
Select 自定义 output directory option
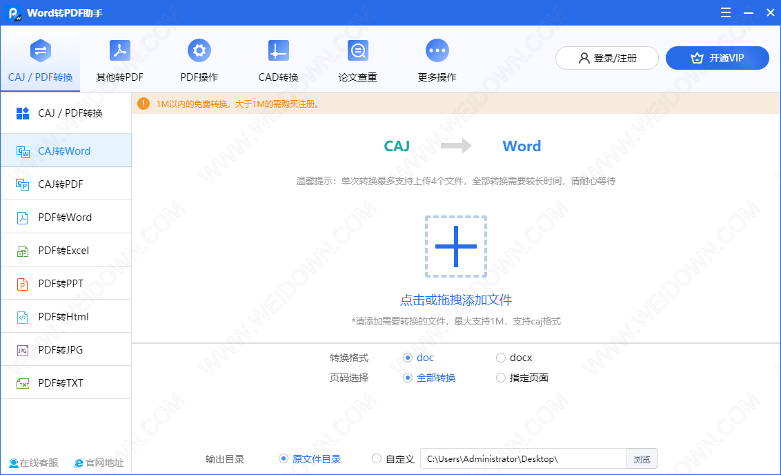(x=393, y=459)
